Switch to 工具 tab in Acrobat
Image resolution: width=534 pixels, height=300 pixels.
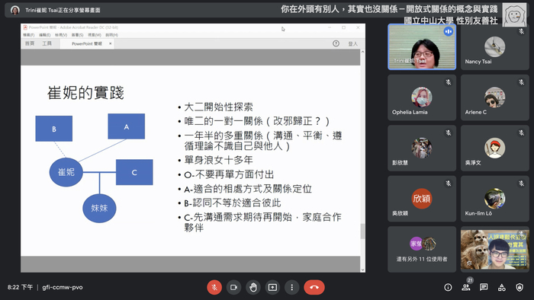pyautogui.click(x=47, y=43)
